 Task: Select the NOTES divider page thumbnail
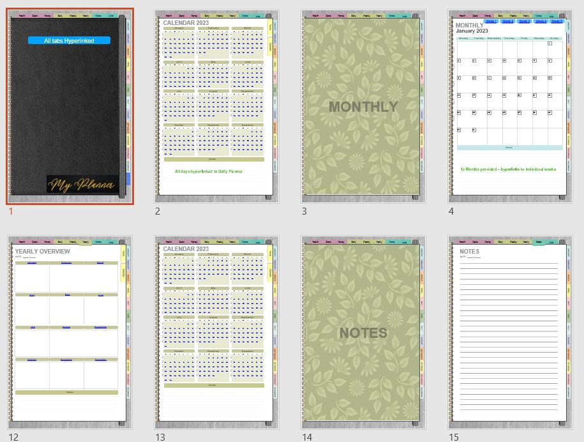[363, 332]
